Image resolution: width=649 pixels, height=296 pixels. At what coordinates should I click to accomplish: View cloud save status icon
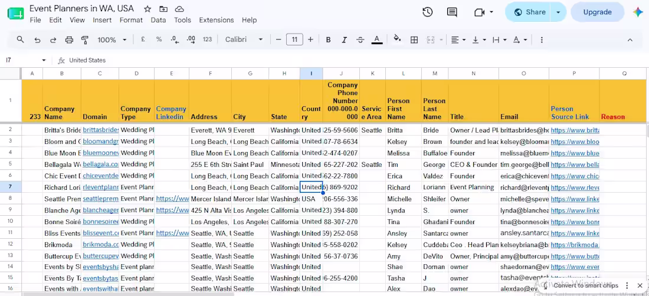179,9
